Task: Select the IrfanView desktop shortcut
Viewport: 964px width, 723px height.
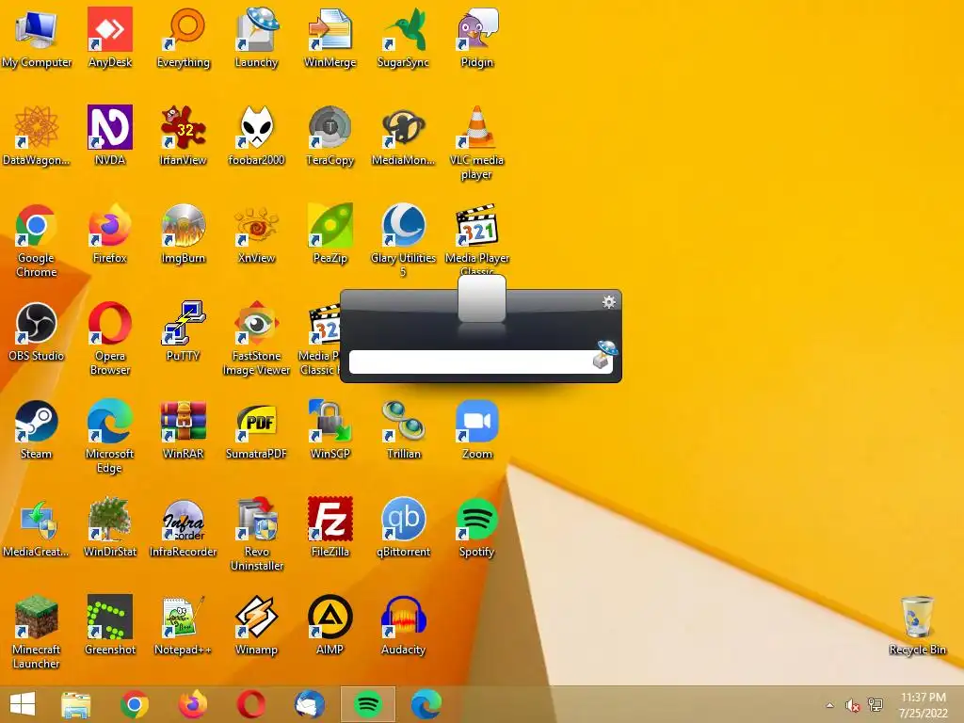Action: (184, 136)
